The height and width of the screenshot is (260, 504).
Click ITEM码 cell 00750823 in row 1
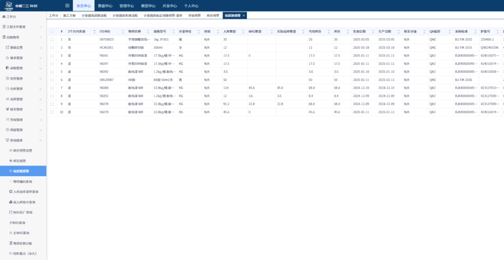coord(107,40)
